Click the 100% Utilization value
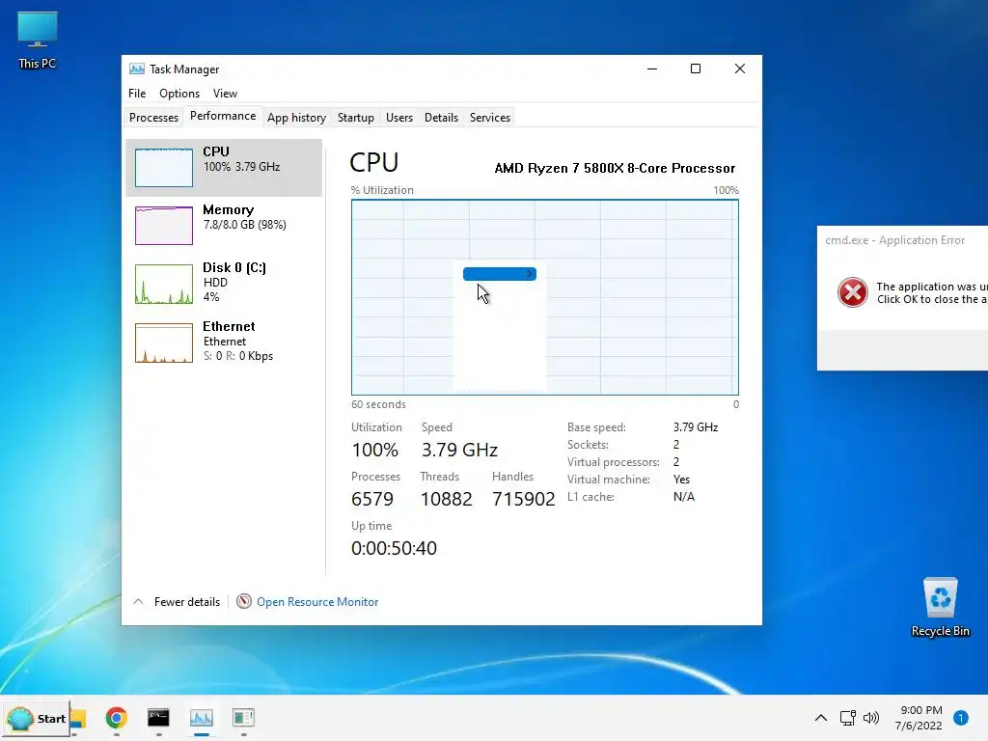The image size is (988, 741). click(x=375, y=450)
